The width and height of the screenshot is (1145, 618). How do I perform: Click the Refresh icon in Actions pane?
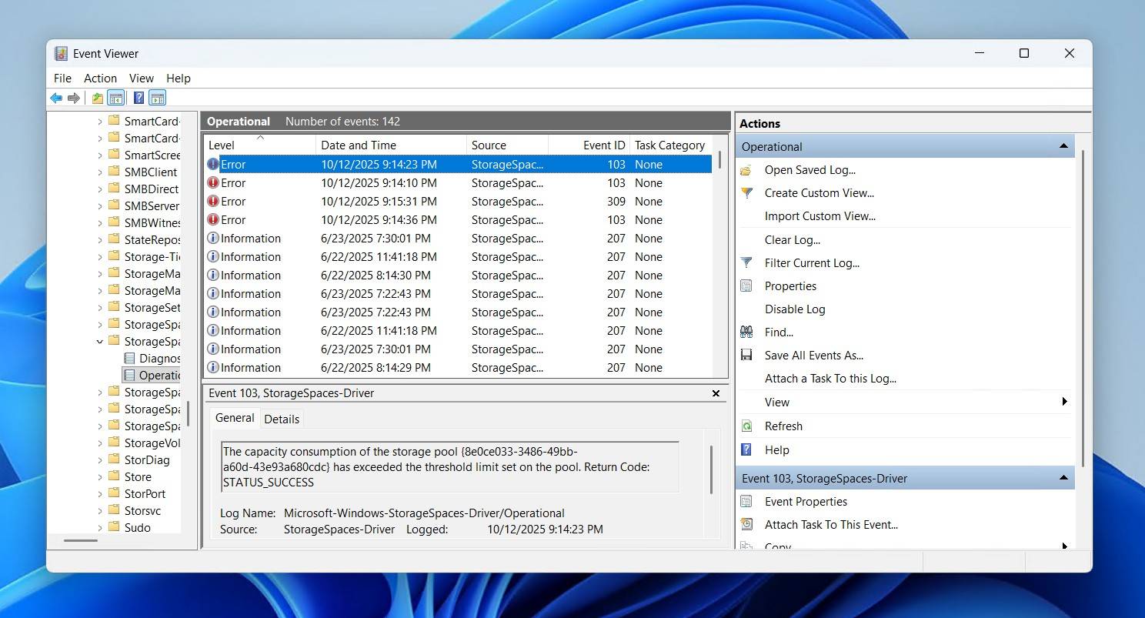coord(746,426)
